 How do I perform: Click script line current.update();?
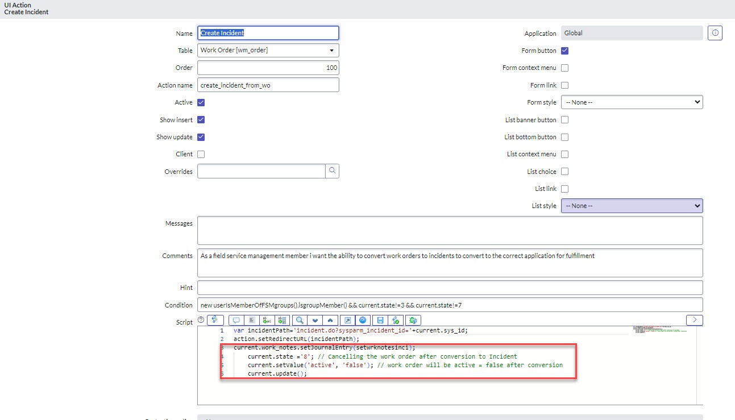click(x=277, y=373)
